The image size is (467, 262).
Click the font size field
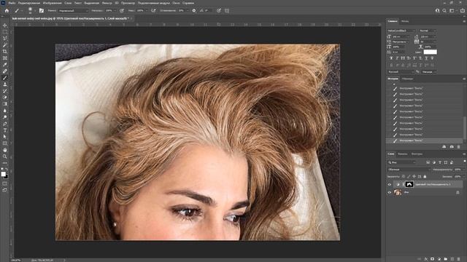coord(401,36)
